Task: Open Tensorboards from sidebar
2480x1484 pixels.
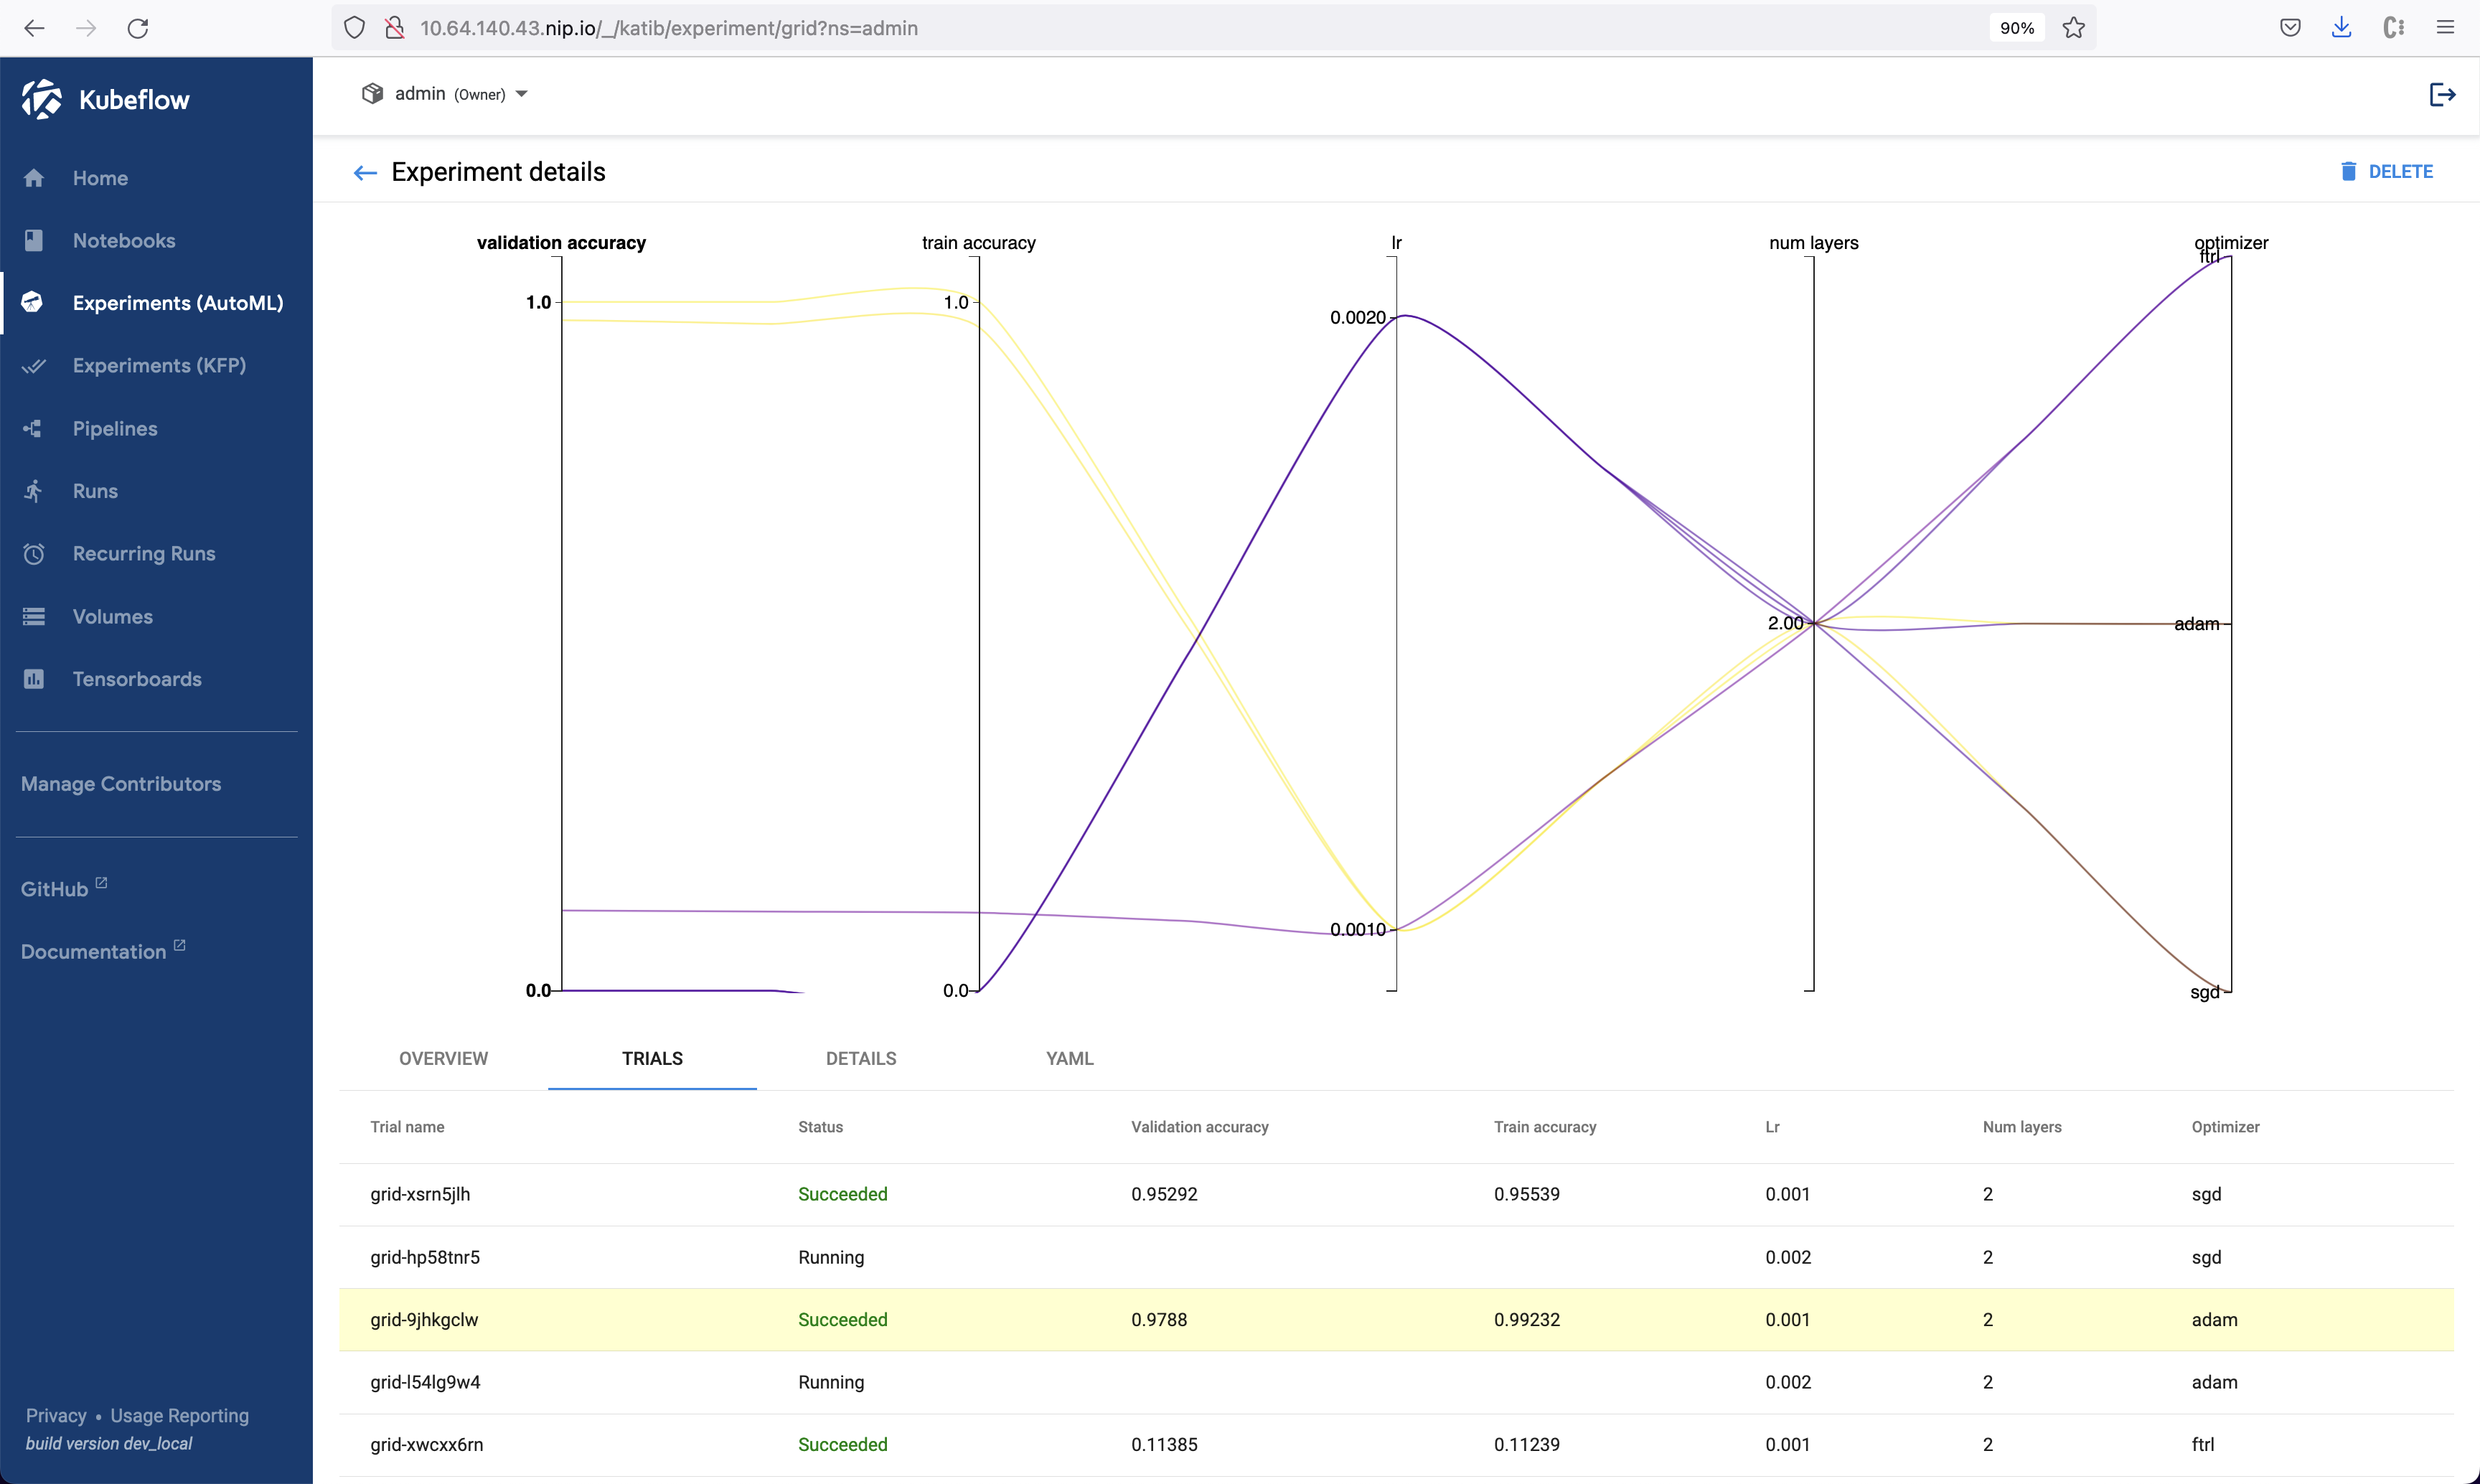Action: click(136, 679)
